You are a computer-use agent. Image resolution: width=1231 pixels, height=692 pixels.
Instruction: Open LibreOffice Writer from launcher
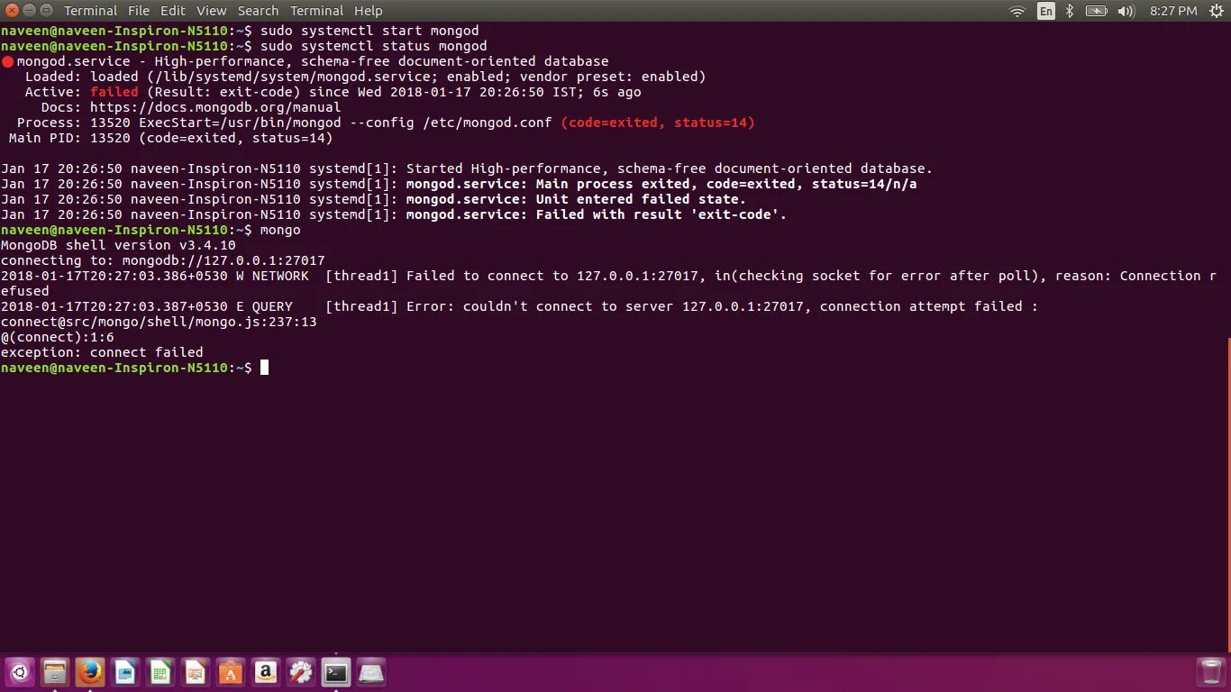125,672
